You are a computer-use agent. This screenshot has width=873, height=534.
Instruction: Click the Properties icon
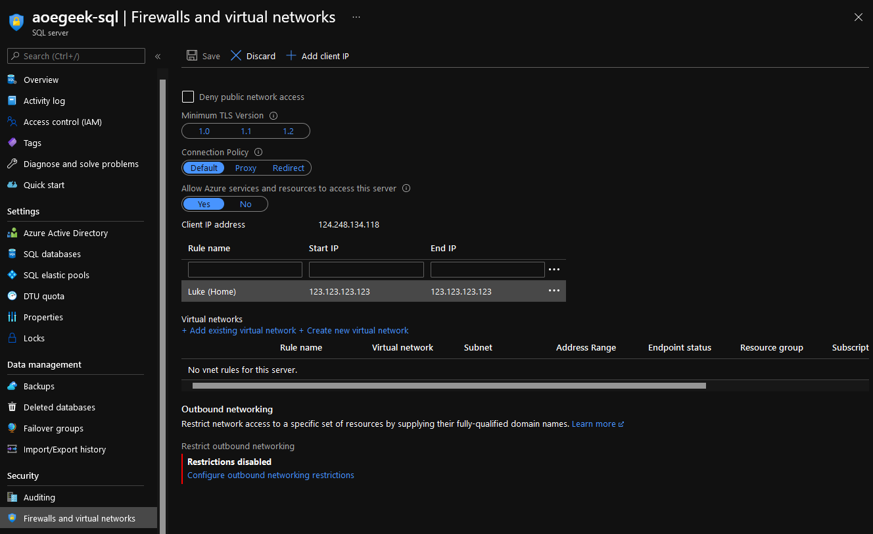(x=12, y=317)
